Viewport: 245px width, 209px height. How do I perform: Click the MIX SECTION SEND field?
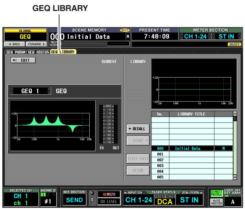[75, 200]
